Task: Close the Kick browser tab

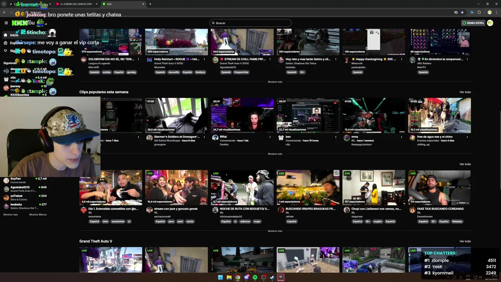Action: [x=143, y=4]
